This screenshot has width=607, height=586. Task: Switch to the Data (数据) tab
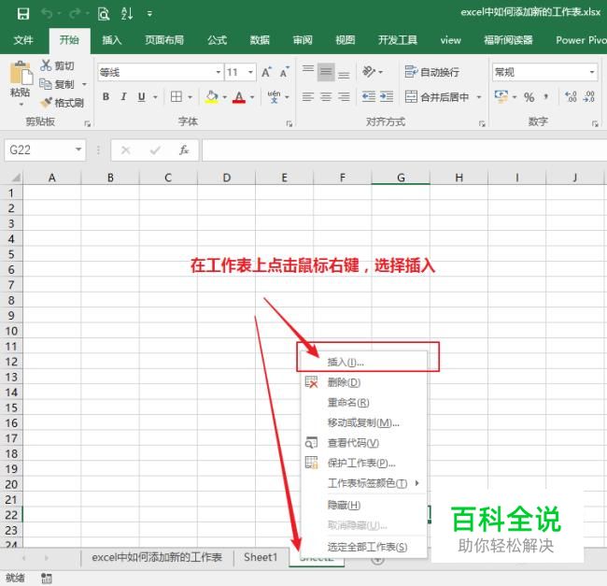[260, 40]
